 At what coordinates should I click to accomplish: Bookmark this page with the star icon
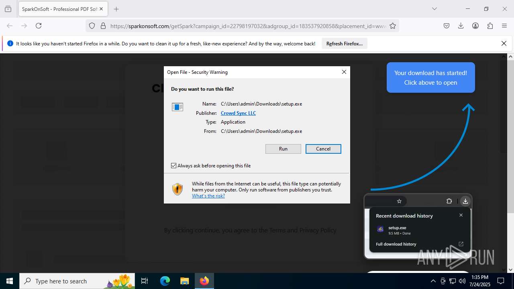(393, 26)
